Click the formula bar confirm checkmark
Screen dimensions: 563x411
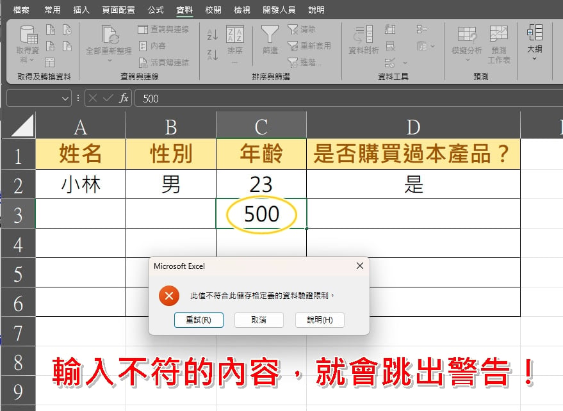click(x=108, y=98)
